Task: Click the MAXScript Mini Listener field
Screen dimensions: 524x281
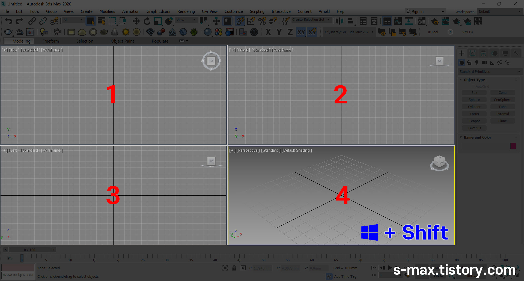Action: coord(18,275)
